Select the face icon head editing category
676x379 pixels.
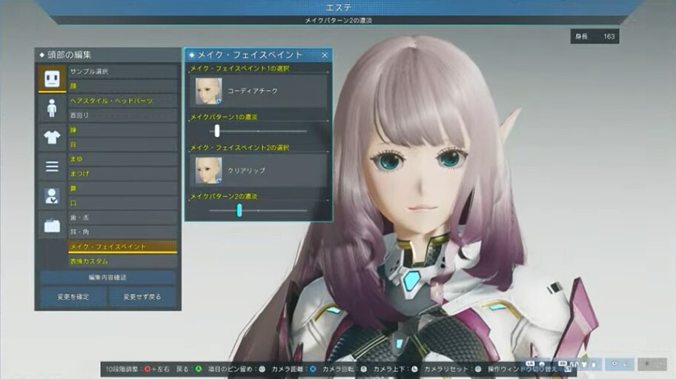tap(52, 78)
